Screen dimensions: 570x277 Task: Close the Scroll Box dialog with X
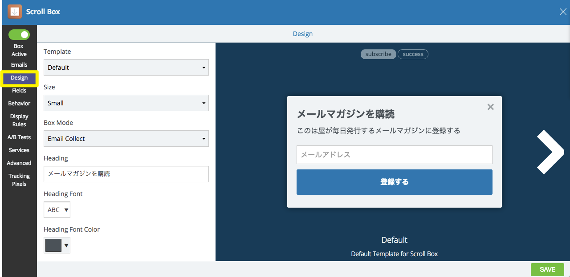563,12
